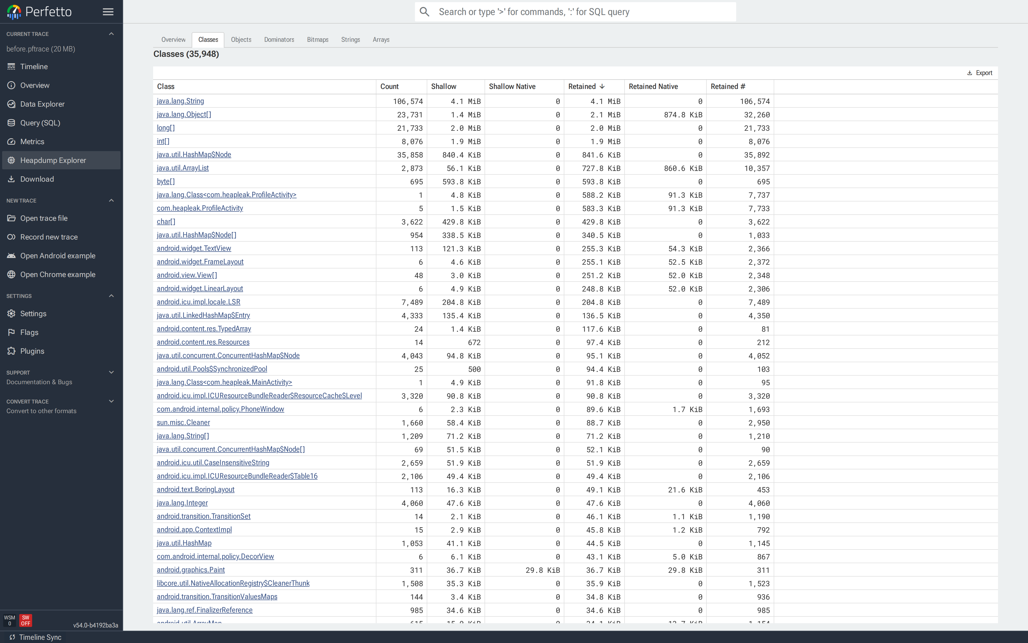Toggle the SW OFF indicator in status bar
The height and width of the screenshot is (643, 1028).
pos(25,620)
